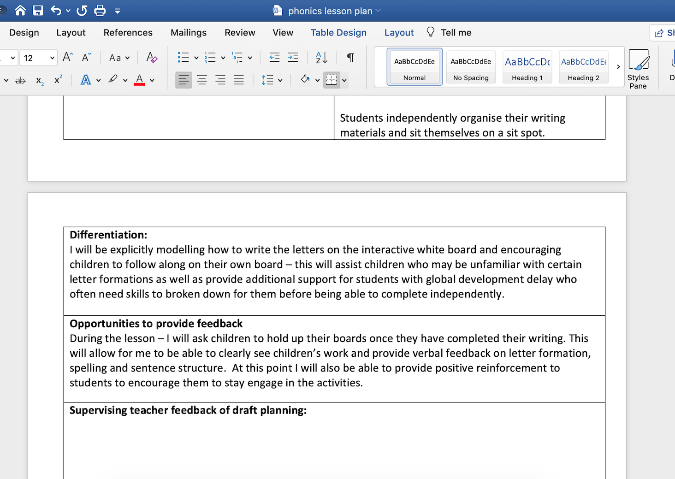Toggle superscript formatting
Viewport: 675px width, 479px height.
[58, 79]
